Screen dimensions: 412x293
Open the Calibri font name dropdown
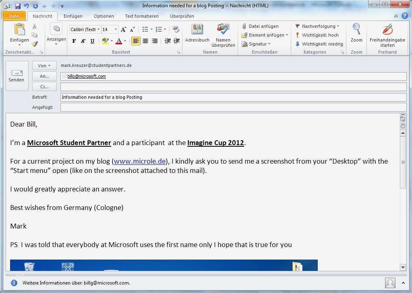pos(98,29)
